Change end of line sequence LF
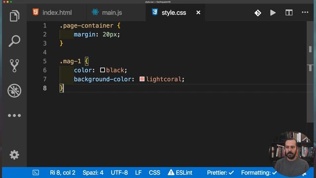Viewport: 316px width, 178px height. pyautogui.click(x=138, y=173)
